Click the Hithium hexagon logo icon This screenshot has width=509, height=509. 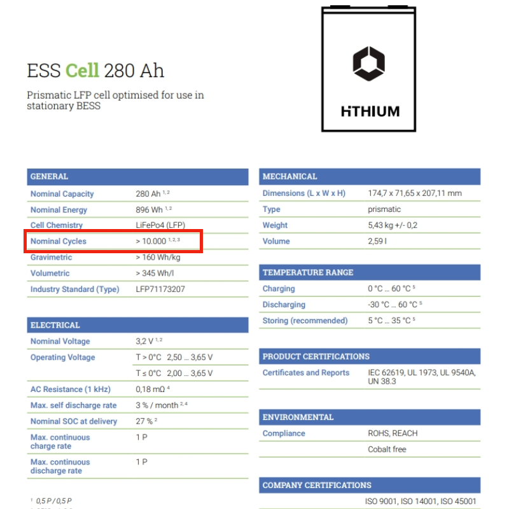(x=369, y=64)
